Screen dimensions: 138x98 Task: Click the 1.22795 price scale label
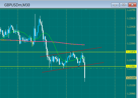(x=131, y=10)
